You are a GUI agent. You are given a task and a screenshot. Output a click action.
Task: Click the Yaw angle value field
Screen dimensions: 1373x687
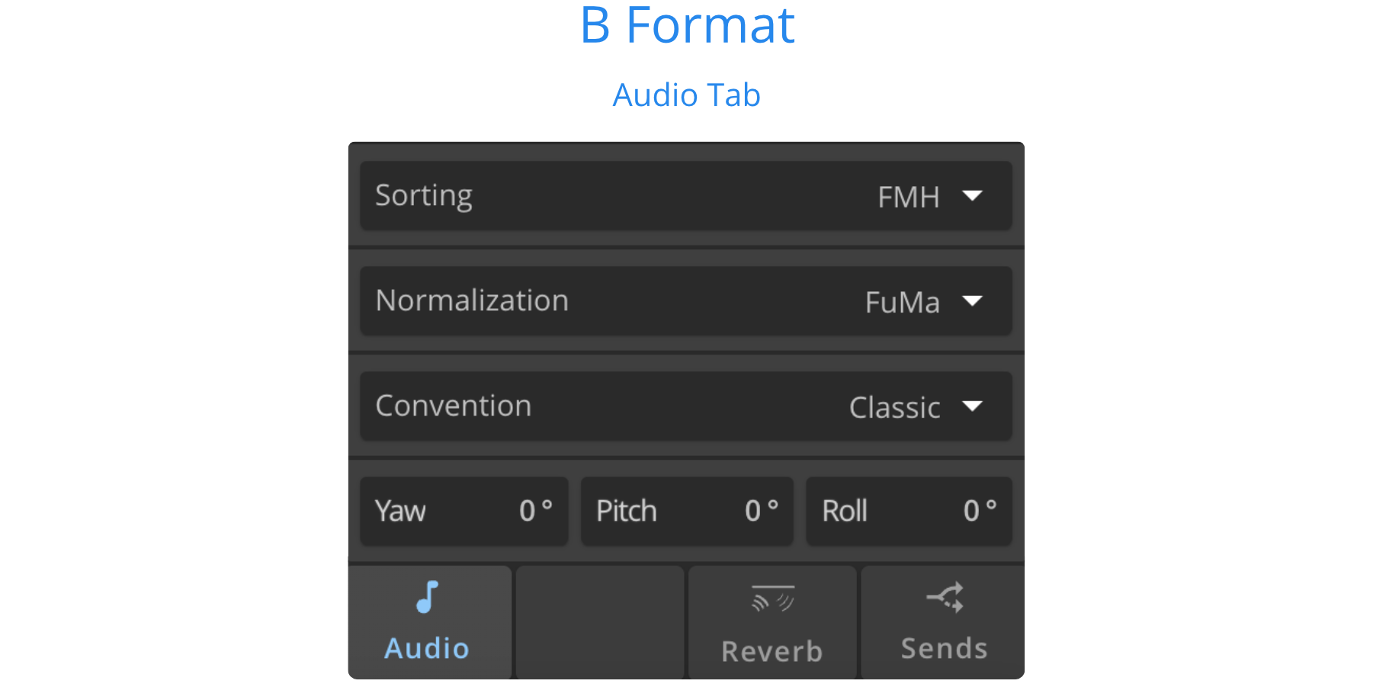535,511
